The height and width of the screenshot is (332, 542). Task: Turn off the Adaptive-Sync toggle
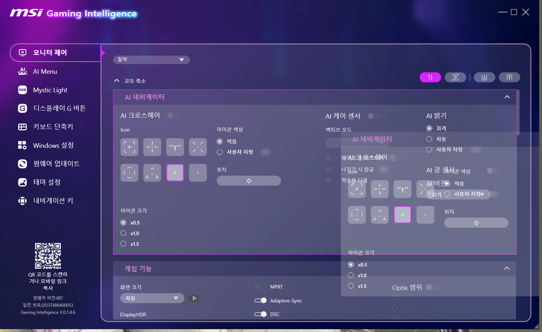coord(261,300)
